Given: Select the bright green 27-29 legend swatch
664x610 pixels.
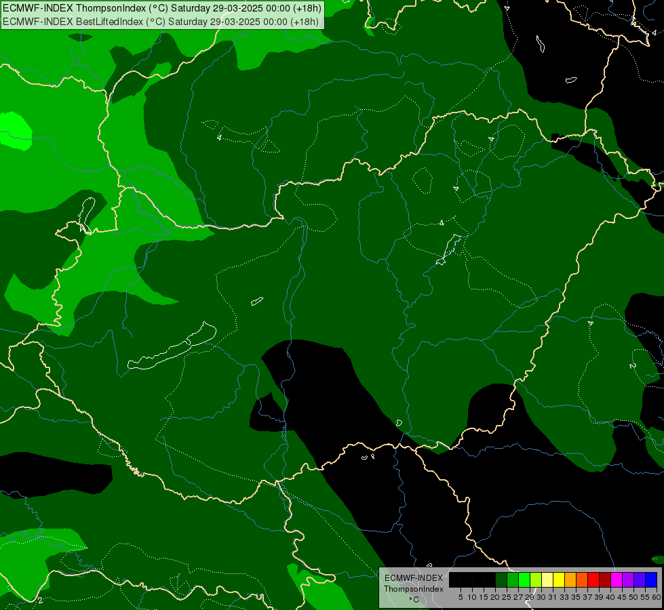Looking at the screenshot, I should click(x=524, y=579).
